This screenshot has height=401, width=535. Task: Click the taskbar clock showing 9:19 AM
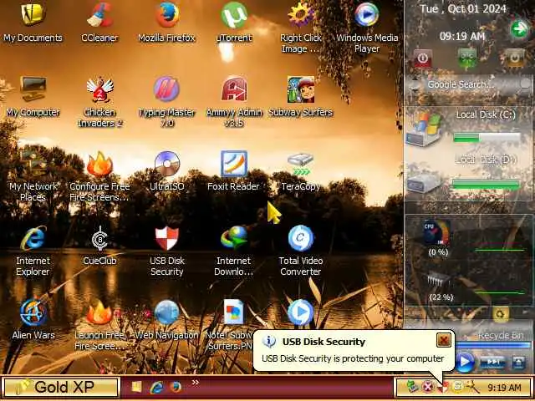click(504, 388)
